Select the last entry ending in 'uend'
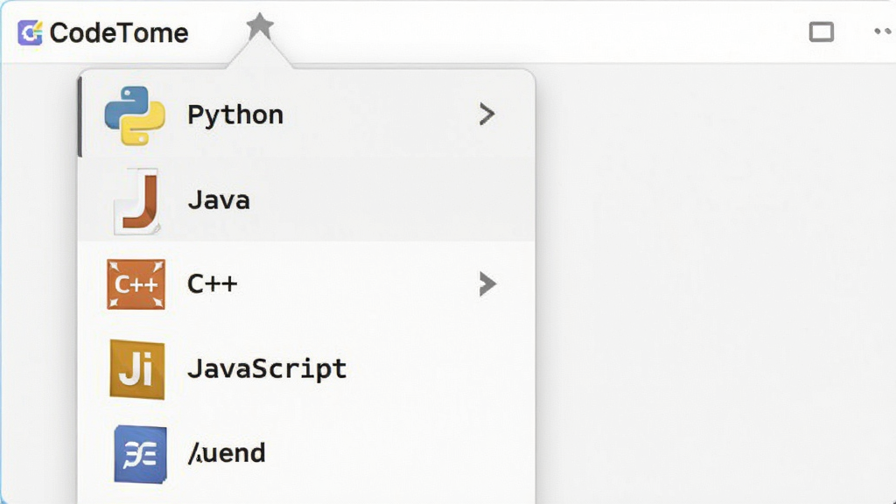Screen dimensions: 896x504 (307, 454)
